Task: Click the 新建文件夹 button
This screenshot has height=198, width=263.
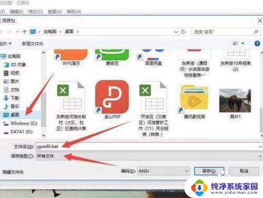Action: [x=33, y=44]
